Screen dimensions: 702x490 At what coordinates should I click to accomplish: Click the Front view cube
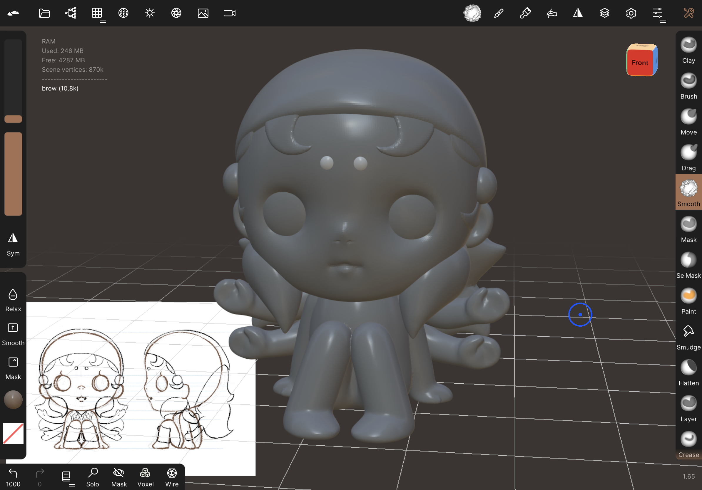[x=640, y=62]
